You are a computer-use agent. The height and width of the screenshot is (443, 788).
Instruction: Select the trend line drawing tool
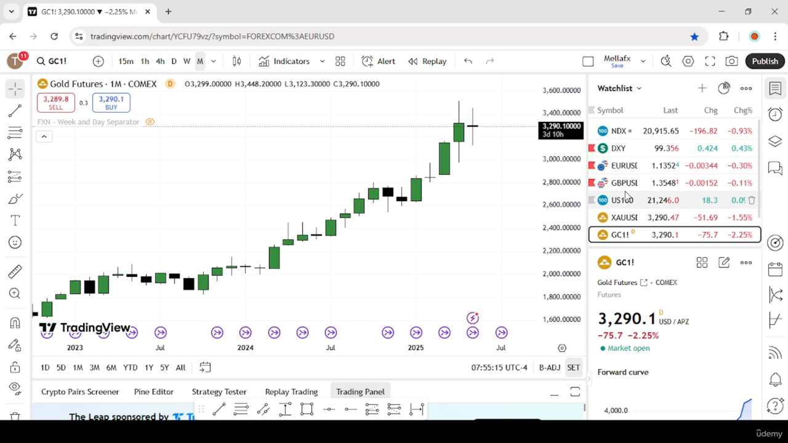[x=15, y=111]
